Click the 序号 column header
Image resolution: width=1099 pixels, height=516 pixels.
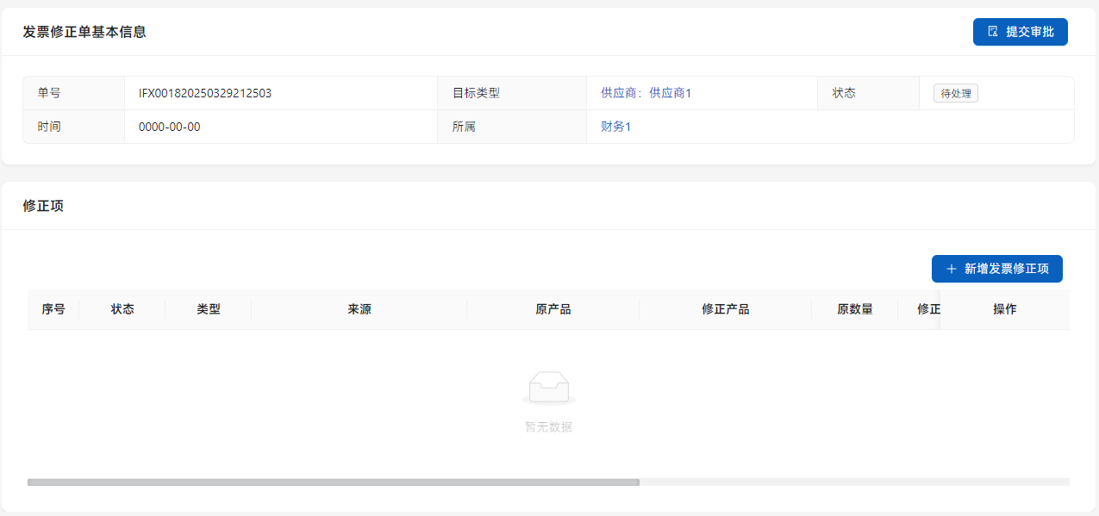53,309
